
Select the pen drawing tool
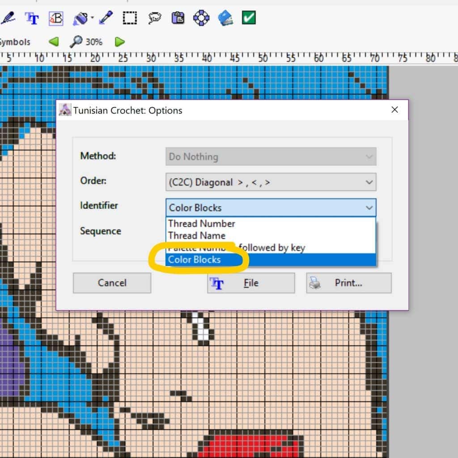point(8,18)
